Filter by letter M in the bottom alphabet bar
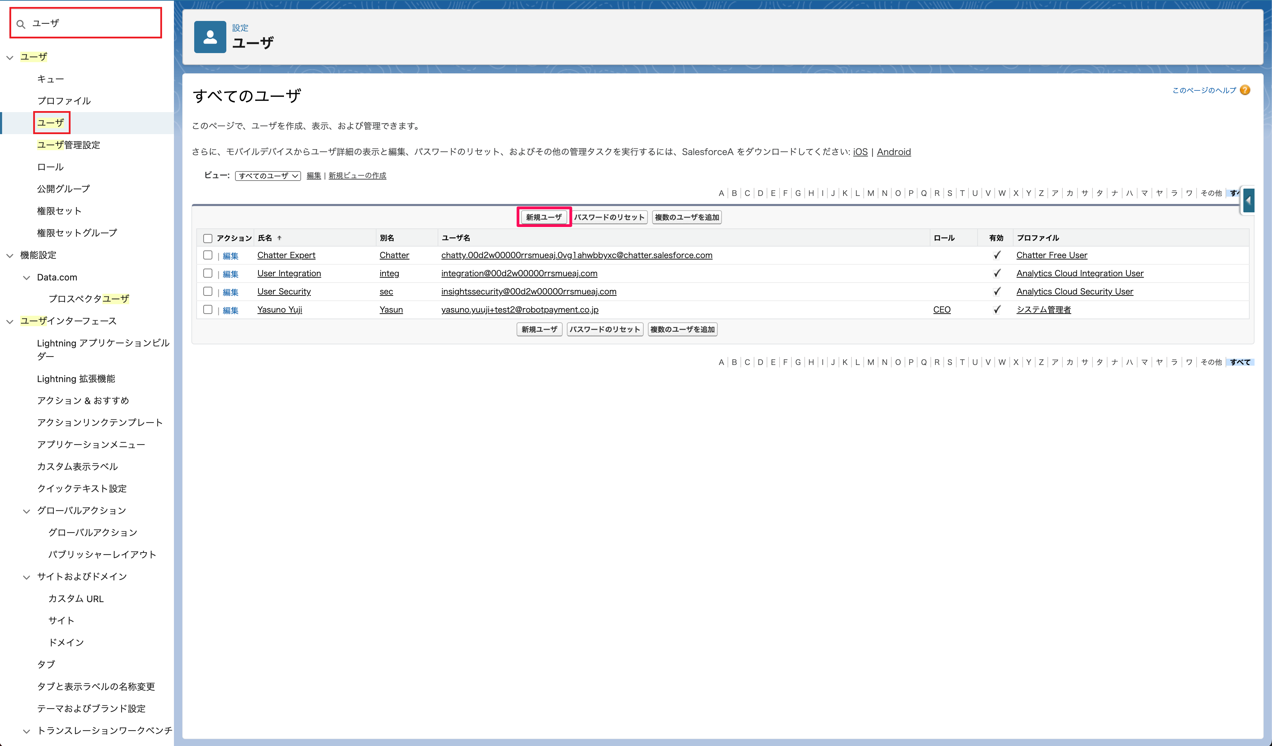The image size is (1272, 746). [870, 362]
